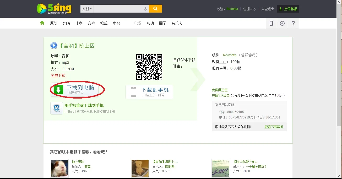Open the guinea pig thumbnail for 独上青阶
The image size is (342, 179).
point(59,168)
